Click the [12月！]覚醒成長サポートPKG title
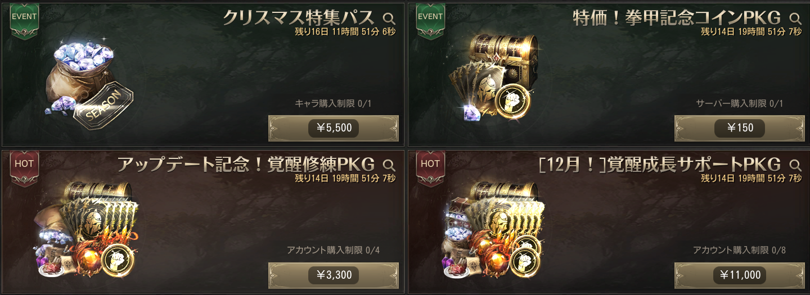810x295 pixels. [660, 165]
